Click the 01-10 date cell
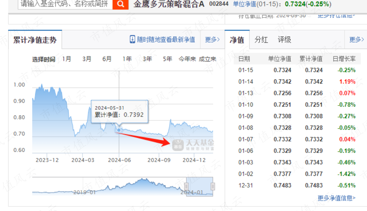The width and height of the screenshot is (367, 211). click(x=246, y=105)
